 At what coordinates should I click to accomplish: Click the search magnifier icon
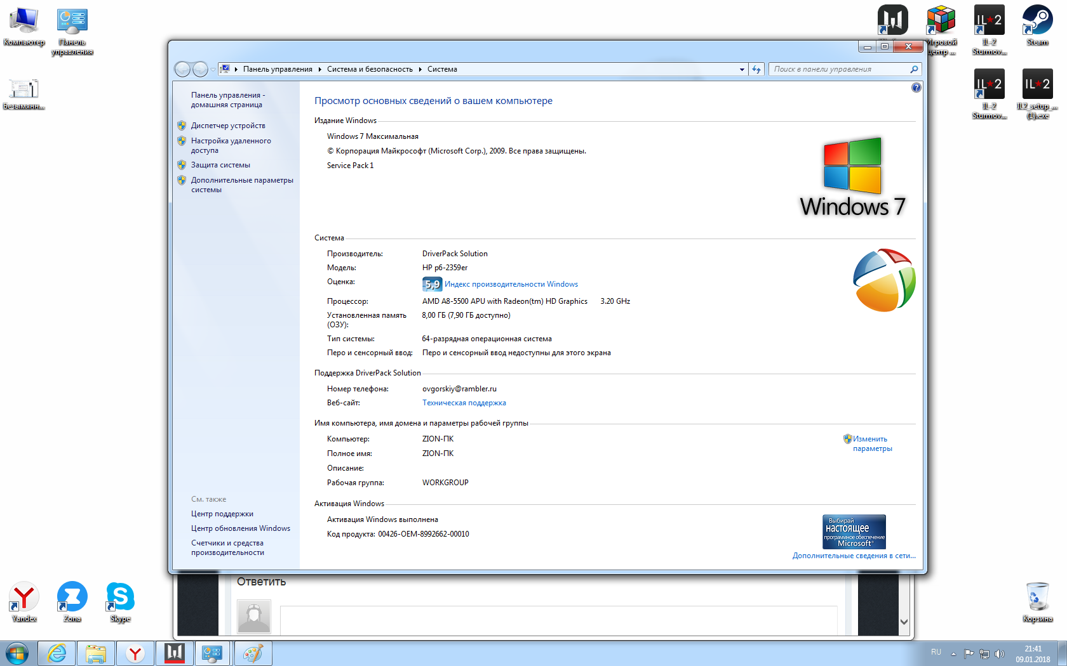pos(914,69)
